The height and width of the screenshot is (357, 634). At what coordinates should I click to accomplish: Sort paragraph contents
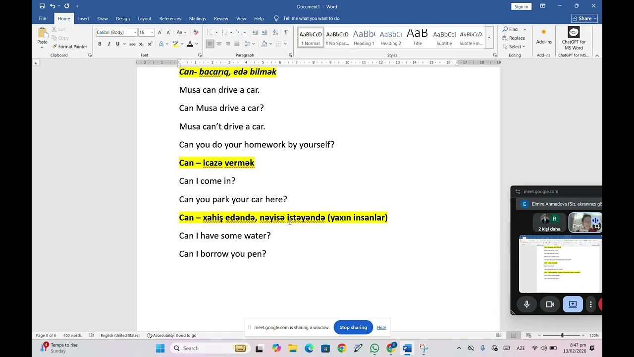[x=275, y=32]
